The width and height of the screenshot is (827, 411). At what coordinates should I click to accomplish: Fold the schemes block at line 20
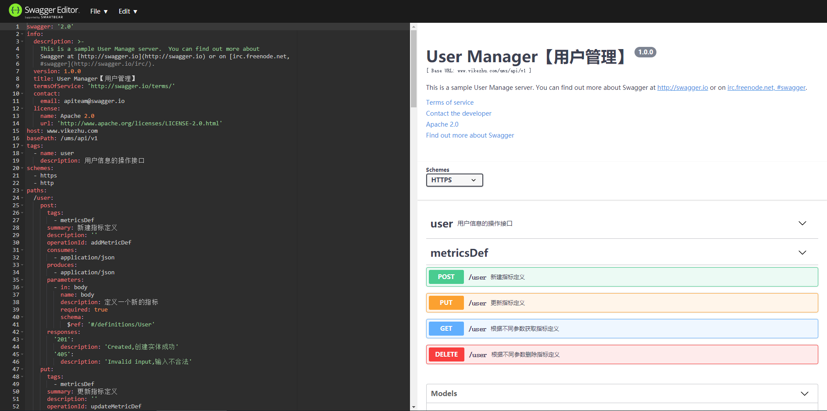(22, 168)
